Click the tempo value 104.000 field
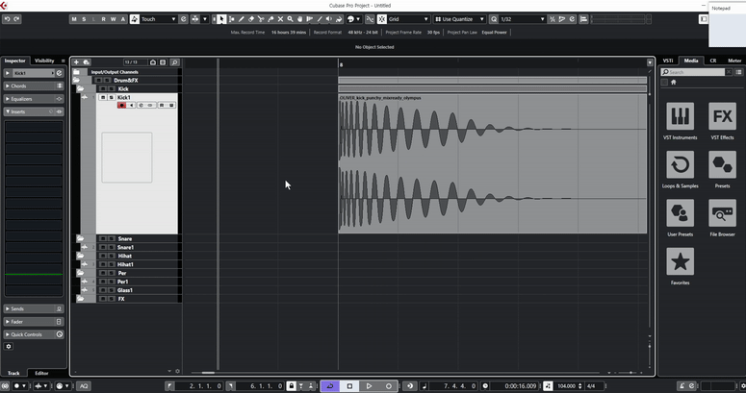This screenshot has width=746, height=393. 566,386
